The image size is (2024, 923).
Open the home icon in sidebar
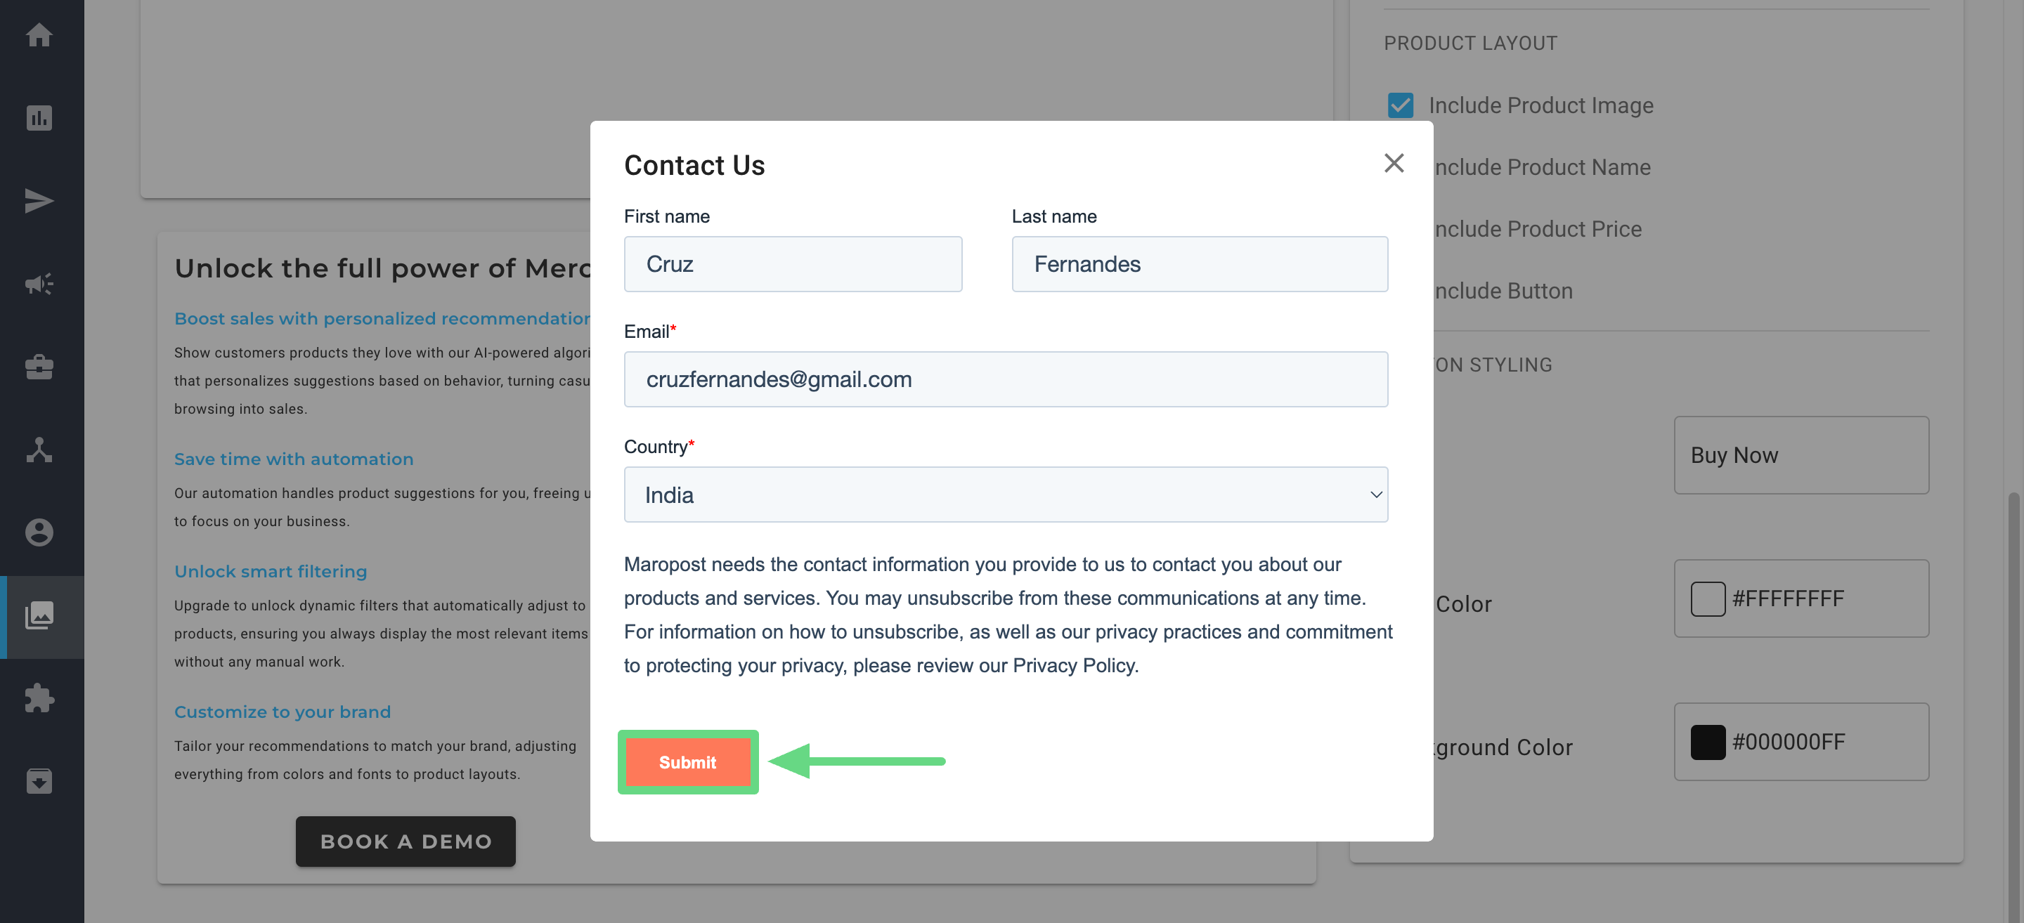(x=39, y=35)
